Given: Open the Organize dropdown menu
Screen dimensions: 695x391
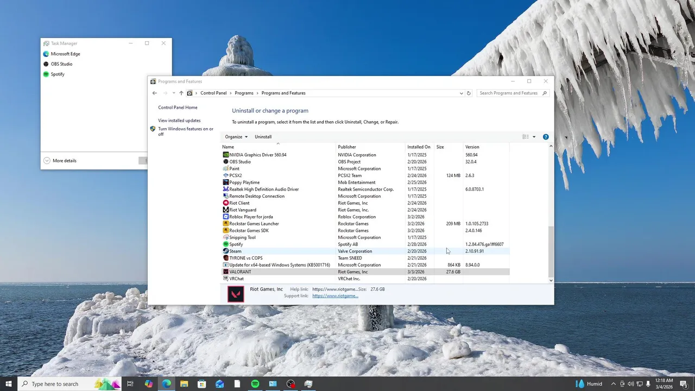Looking at the screenshot, I should 236,137.
